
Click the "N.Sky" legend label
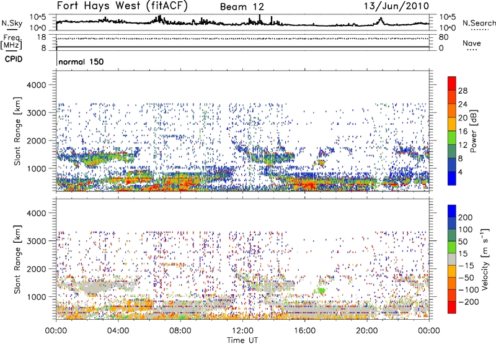pyautogui.click(x=12, y=23)
